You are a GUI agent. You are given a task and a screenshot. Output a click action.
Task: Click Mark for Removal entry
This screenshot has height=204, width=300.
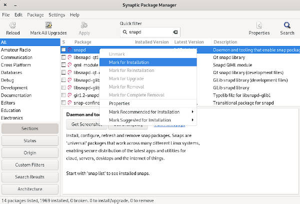148,87
